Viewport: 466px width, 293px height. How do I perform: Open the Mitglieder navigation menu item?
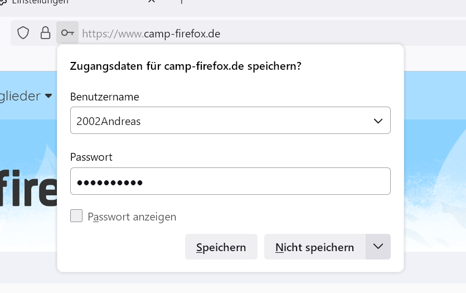(20, 96)
